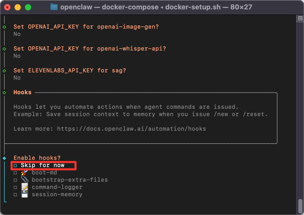The height and width of the screenshot is (215, 304).
Task: Enable the bootstrap-extra-files checkbox
Action: point(15,180)
